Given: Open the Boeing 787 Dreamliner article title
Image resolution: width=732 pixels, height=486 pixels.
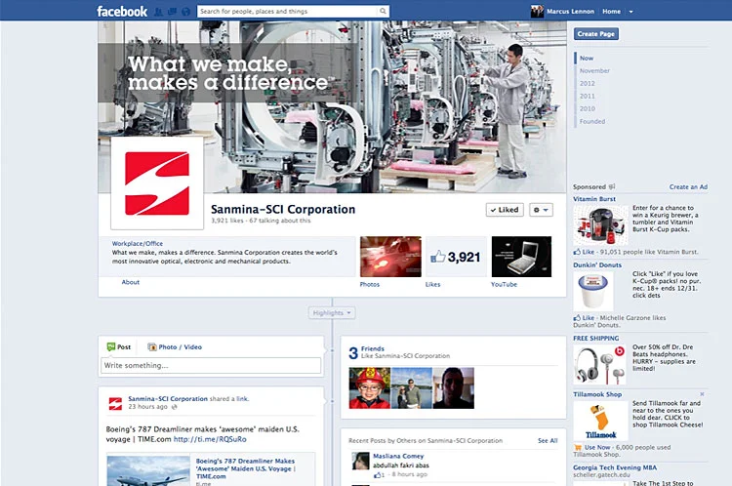Looking at the screenshot, I should (x=245, y=468).
